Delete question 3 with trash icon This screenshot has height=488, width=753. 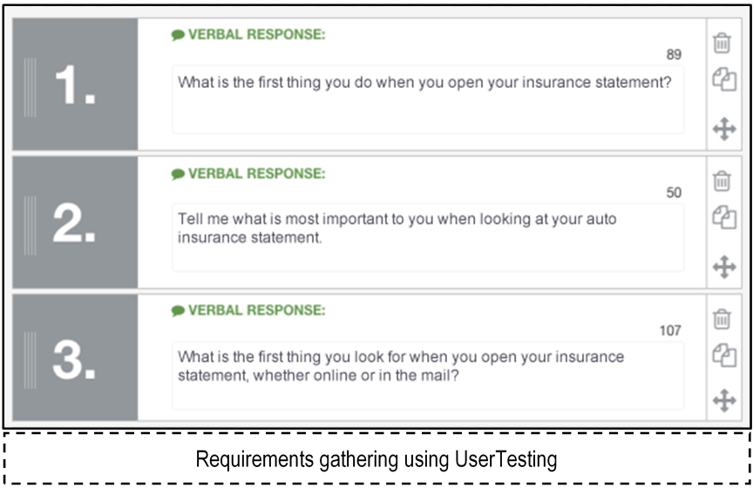[x=722, y=319]
